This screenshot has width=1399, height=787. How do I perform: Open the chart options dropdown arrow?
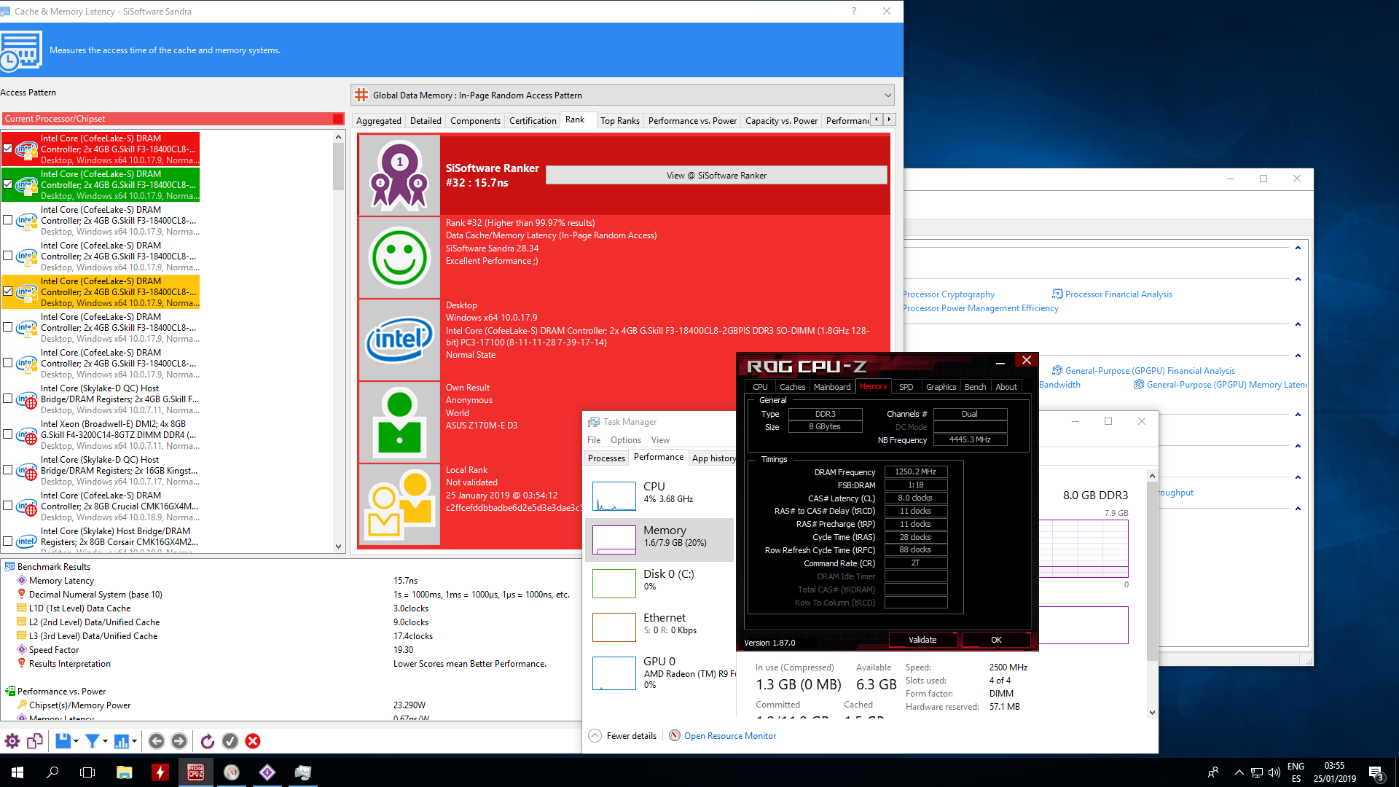tap(134, 741)
